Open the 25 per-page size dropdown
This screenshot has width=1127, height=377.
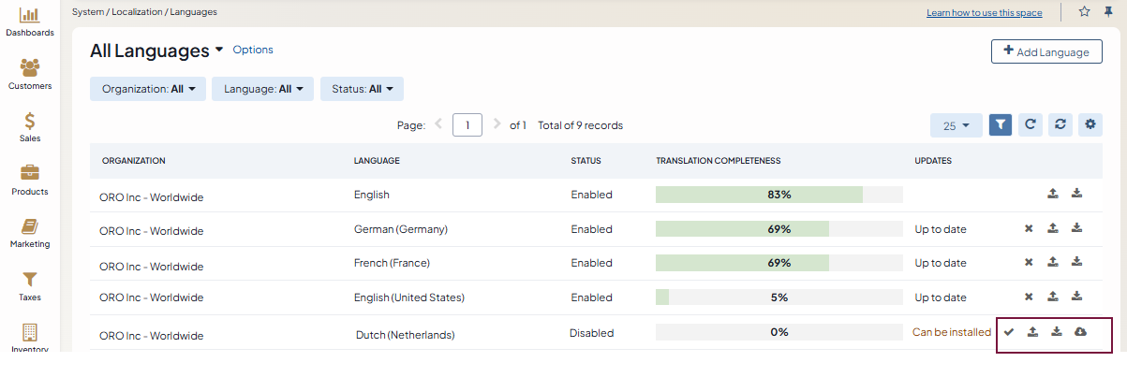956,125
